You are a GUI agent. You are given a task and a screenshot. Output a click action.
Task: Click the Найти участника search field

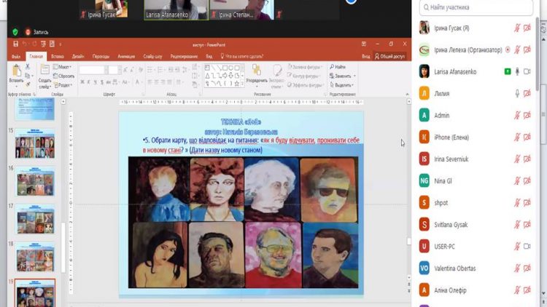coord(476,7)
